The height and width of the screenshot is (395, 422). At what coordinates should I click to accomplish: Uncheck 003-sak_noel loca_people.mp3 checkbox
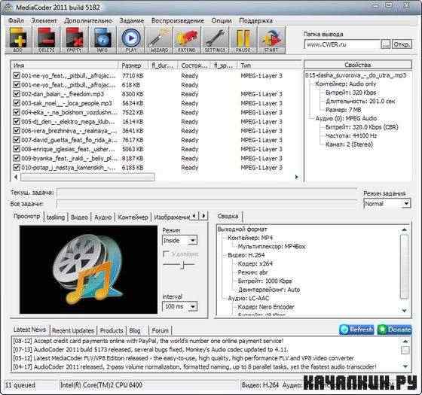[x=17, y=103]
